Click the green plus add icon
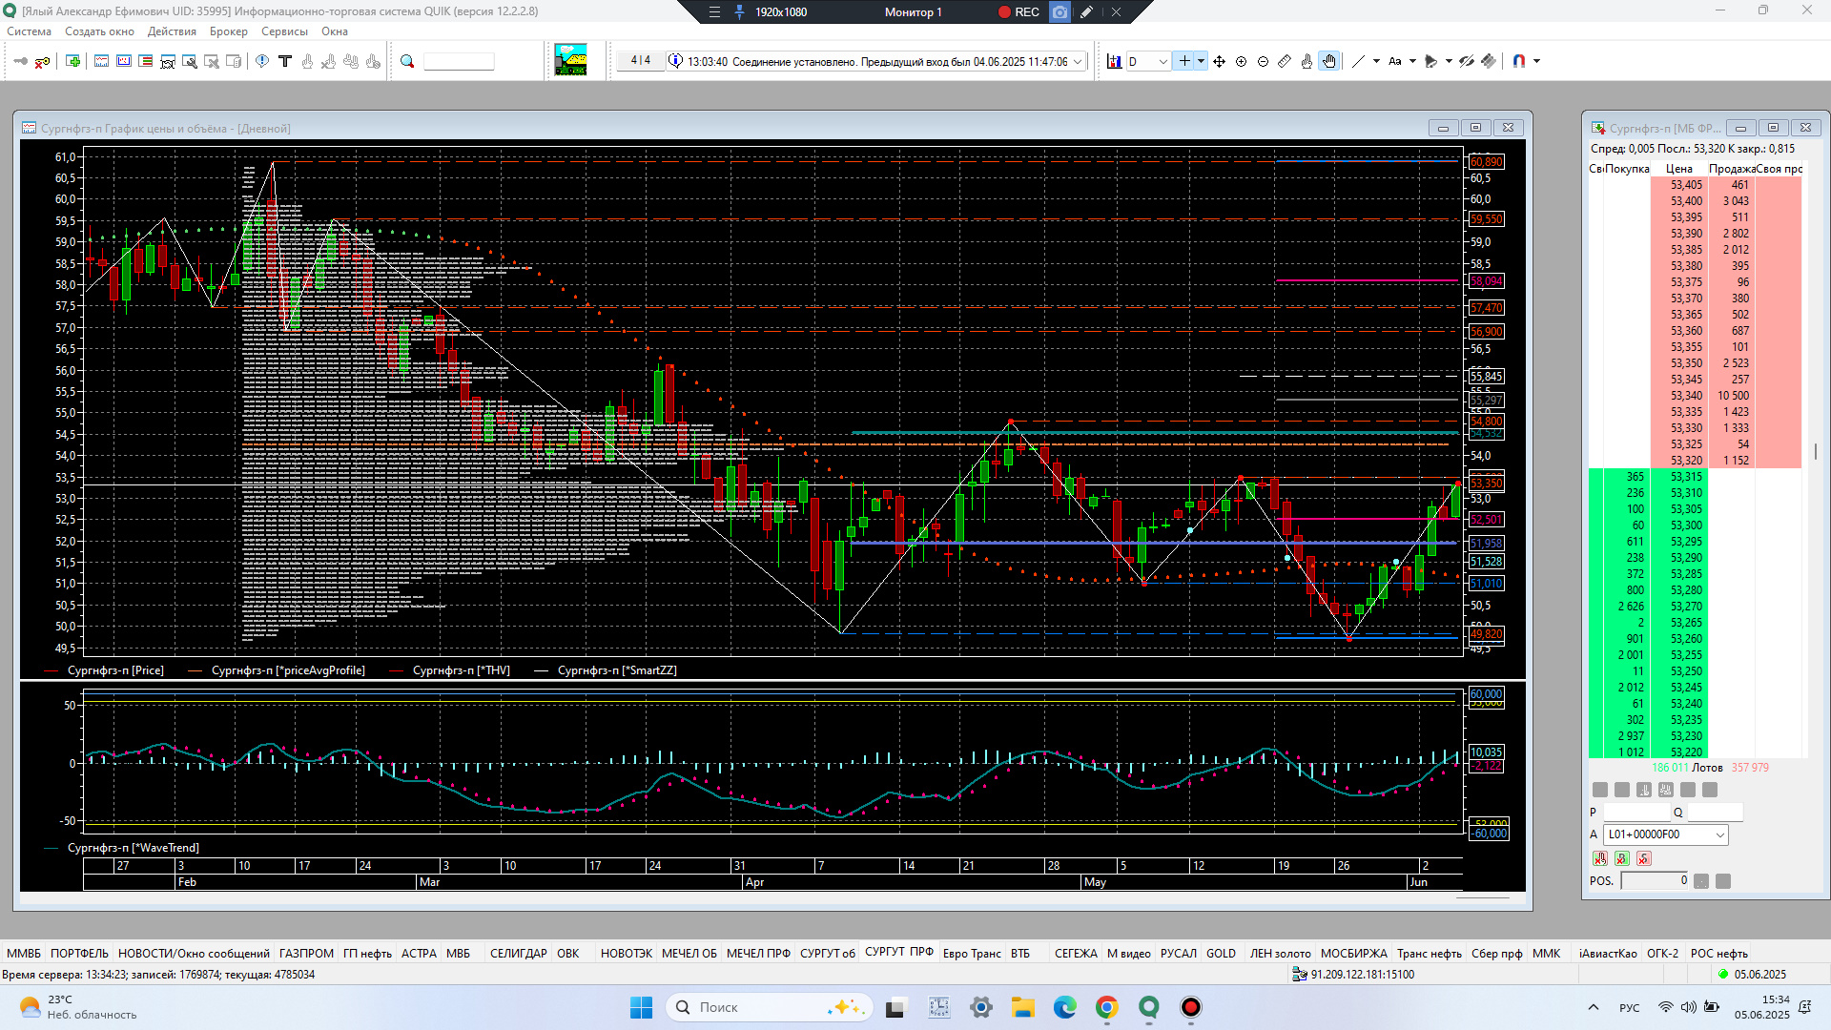Screen dimensions: 1831x1030 [x=72, y=61]
